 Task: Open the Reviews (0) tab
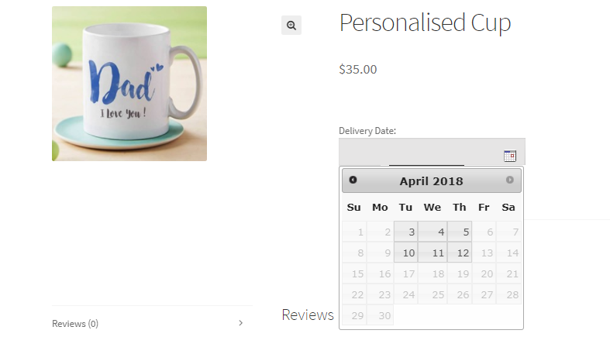75,324
